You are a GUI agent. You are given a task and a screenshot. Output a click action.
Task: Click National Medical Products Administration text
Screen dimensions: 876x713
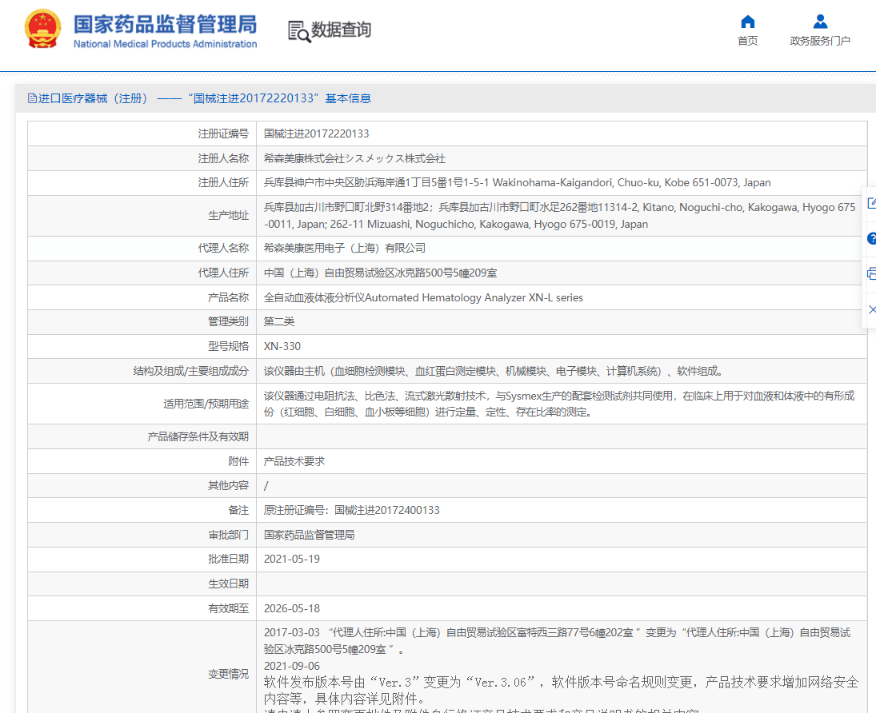coord(165,44)
